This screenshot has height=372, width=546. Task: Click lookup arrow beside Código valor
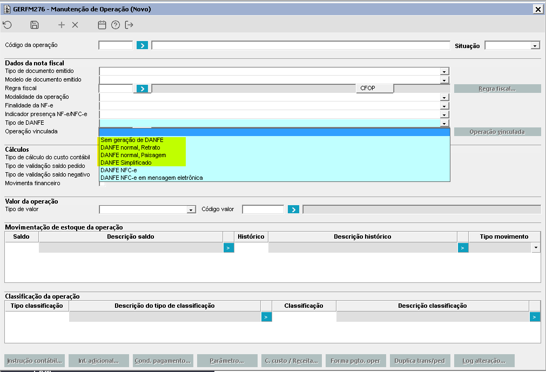click(x=293, y=209)
